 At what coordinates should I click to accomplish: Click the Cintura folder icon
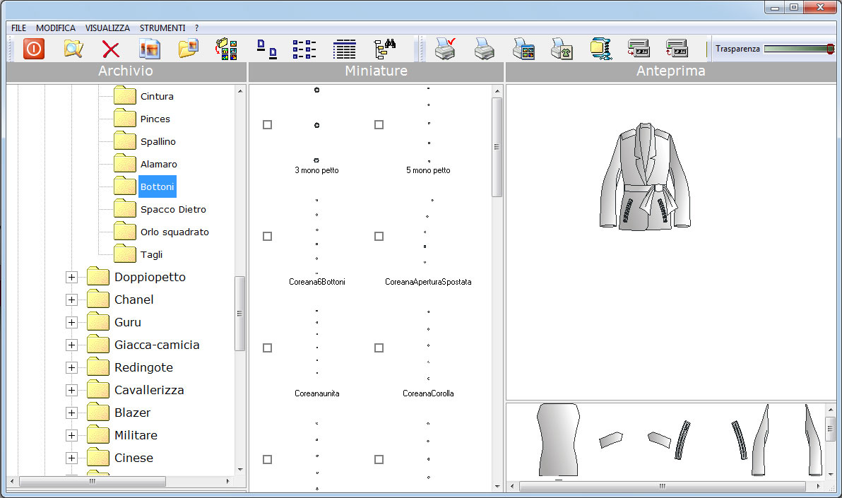point(124,95)
